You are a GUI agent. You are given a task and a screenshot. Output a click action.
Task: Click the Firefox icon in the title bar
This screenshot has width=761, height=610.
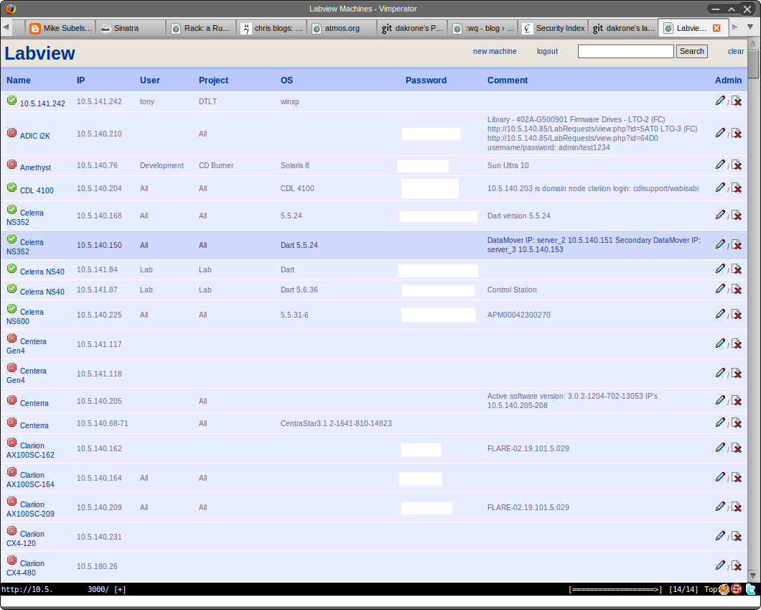[10, 8]
